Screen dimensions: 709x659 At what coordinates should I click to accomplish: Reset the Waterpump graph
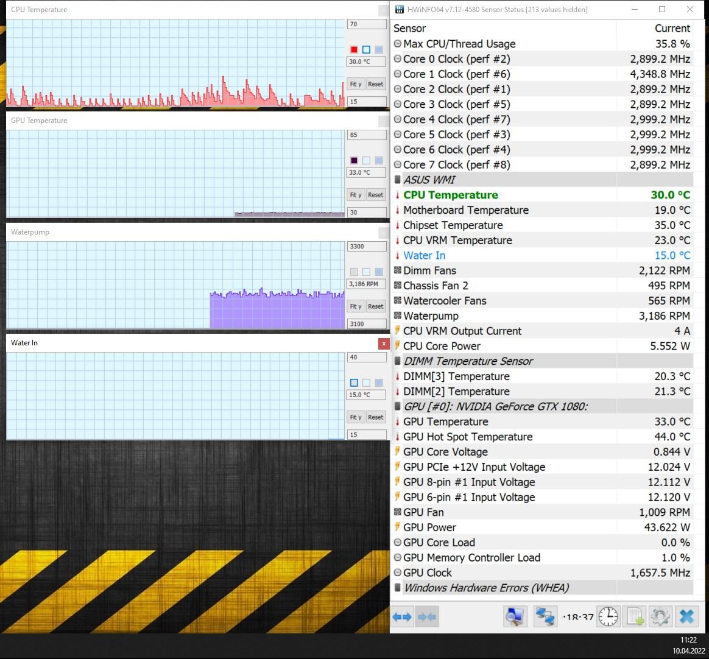point(375,306)
